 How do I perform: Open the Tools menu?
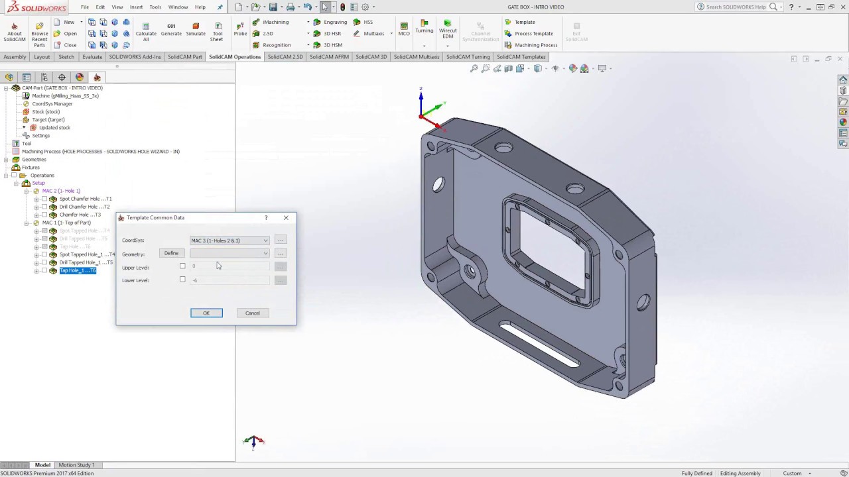click(x=155, y=7)
